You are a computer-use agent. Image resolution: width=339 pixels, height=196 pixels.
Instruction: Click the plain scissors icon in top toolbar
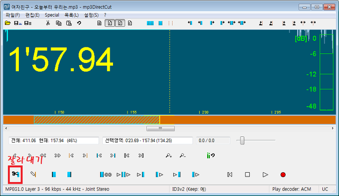(48, 23)
